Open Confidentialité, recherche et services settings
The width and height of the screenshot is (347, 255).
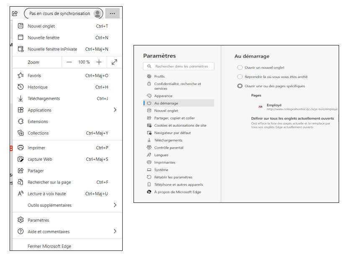pyautogui.click(x=177, y=86)
